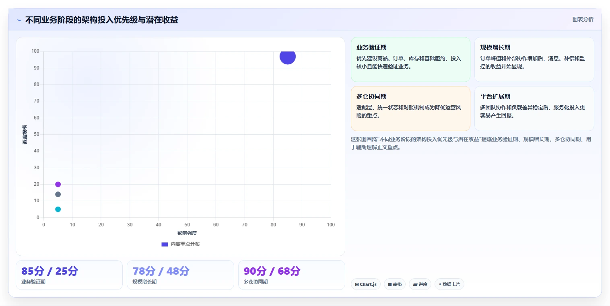Click the summary paragraph starting with 这张图围绕
The height and width of the screenshot is (306, 610).
coord(471,143)
